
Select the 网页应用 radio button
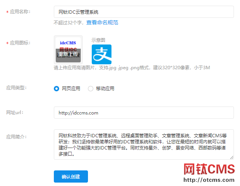coord(56,89)
